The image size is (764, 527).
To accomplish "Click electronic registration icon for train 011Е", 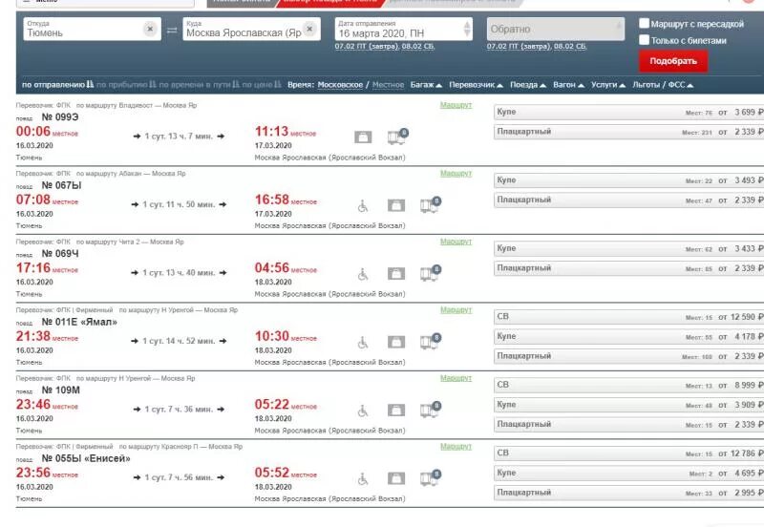I will (x=431, y=342).
